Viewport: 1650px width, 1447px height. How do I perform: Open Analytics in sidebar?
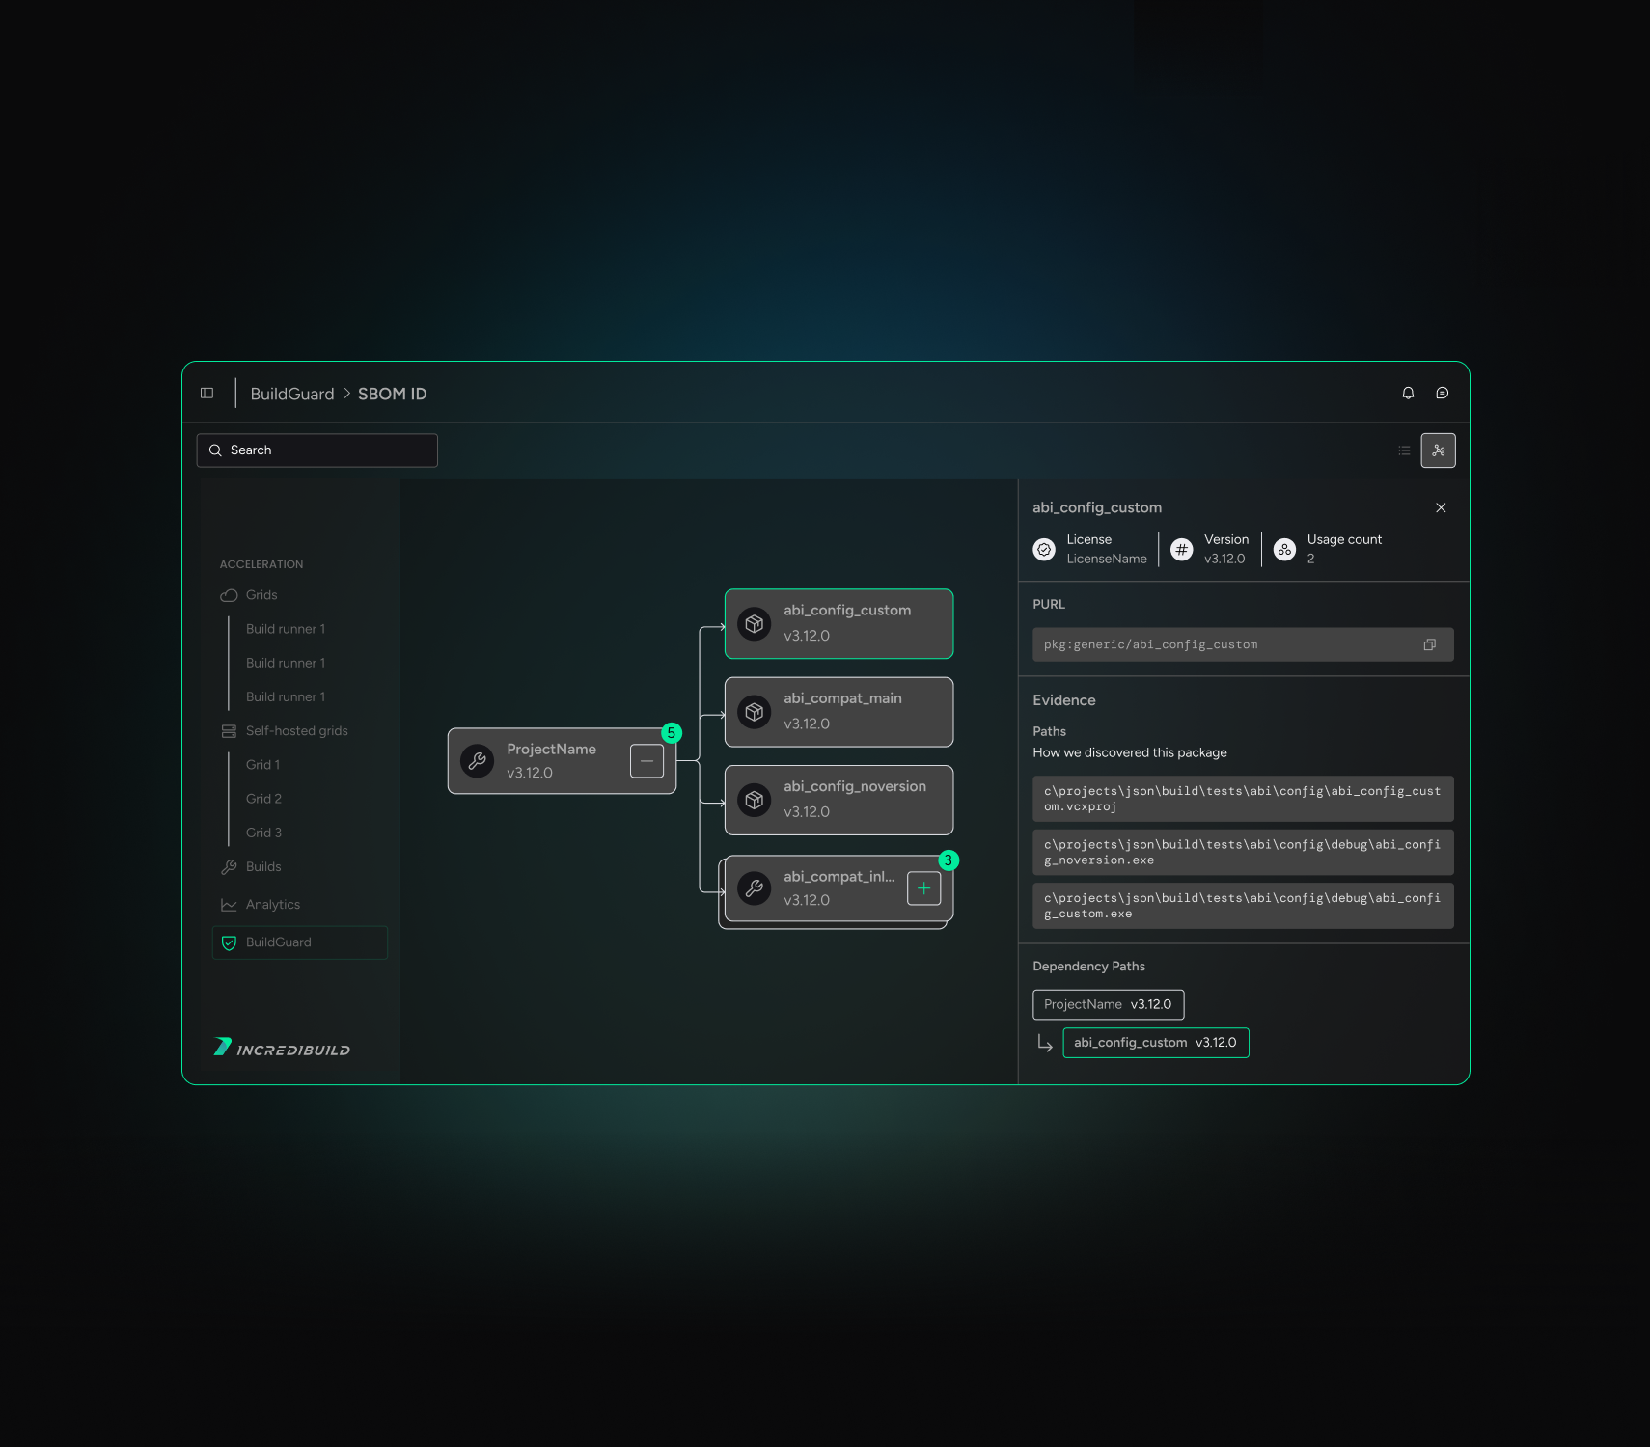(273, 905)
